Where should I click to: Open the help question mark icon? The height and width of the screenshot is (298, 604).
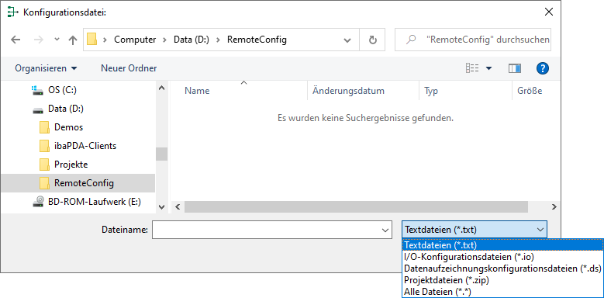[543, 68]
